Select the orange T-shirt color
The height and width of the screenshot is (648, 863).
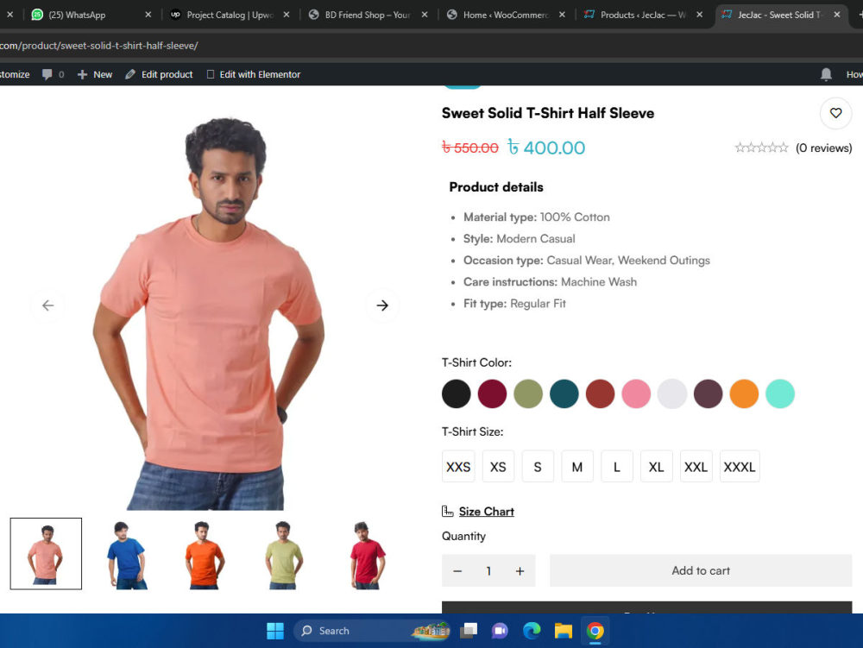coord(744,393)
